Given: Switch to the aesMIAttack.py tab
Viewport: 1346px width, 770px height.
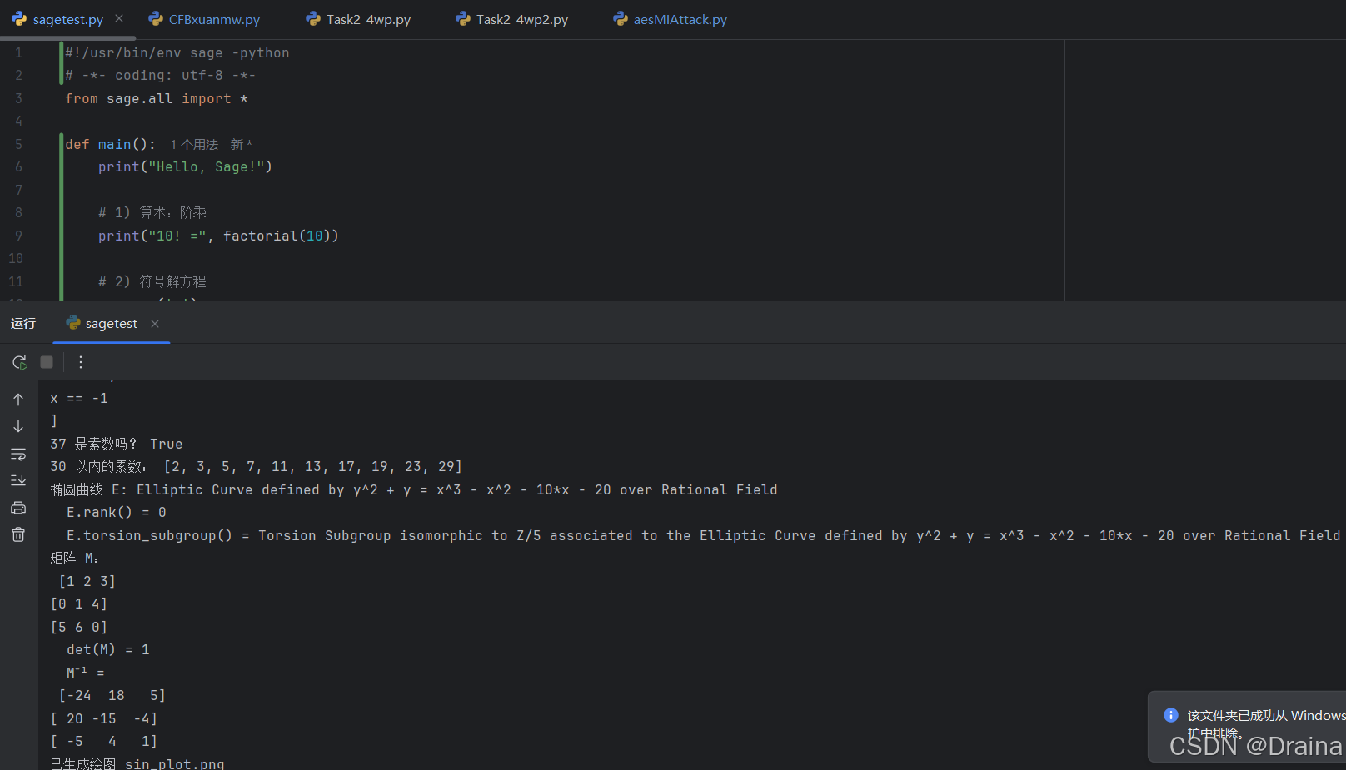Looking at the screenshot, I should pos(679,19).
